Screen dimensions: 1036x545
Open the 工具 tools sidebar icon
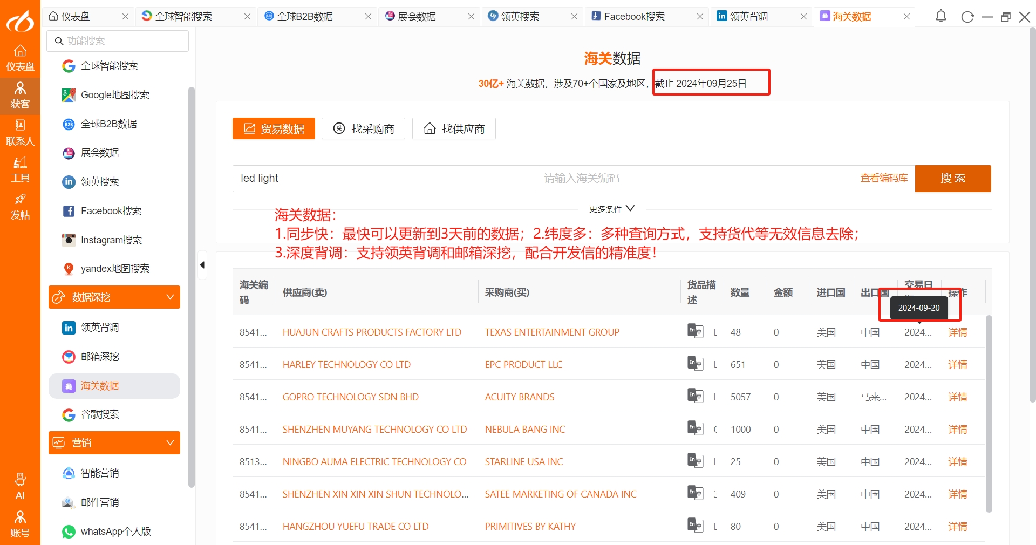[x=20, y=170]
